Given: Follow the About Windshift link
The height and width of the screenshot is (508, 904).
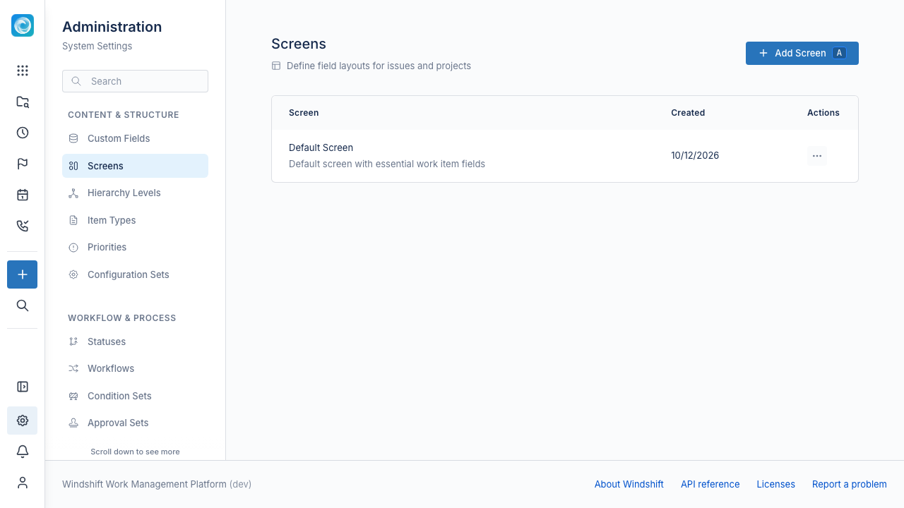Looking at the screenshot, I should point(629,484).
